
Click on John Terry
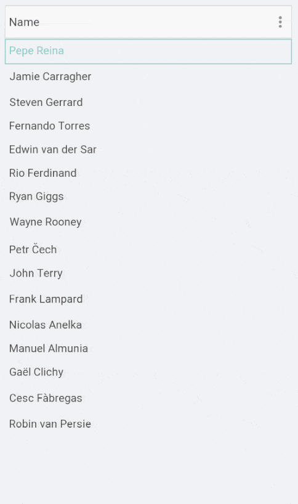point(148,273)
